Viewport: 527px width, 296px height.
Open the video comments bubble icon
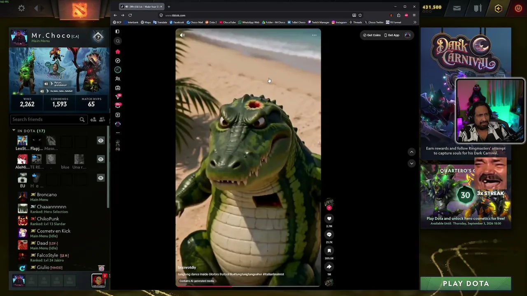[329, 235]
